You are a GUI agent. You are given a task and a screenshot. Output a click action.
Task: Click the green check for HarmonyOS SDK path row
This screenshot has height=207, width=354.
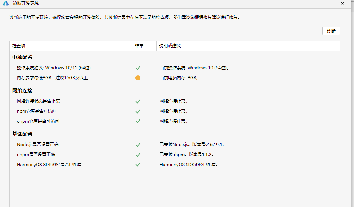click(138, 165)
